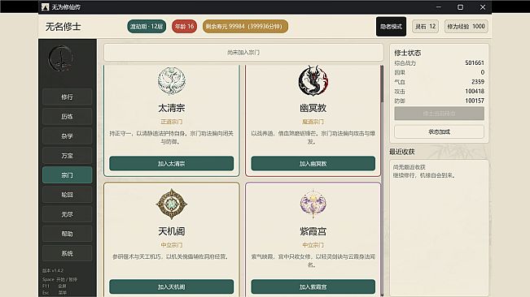Click the 因果 0 stat row
Image resolution: width=530 pixels, height=297 pixels.
click(x=439, y=72)
